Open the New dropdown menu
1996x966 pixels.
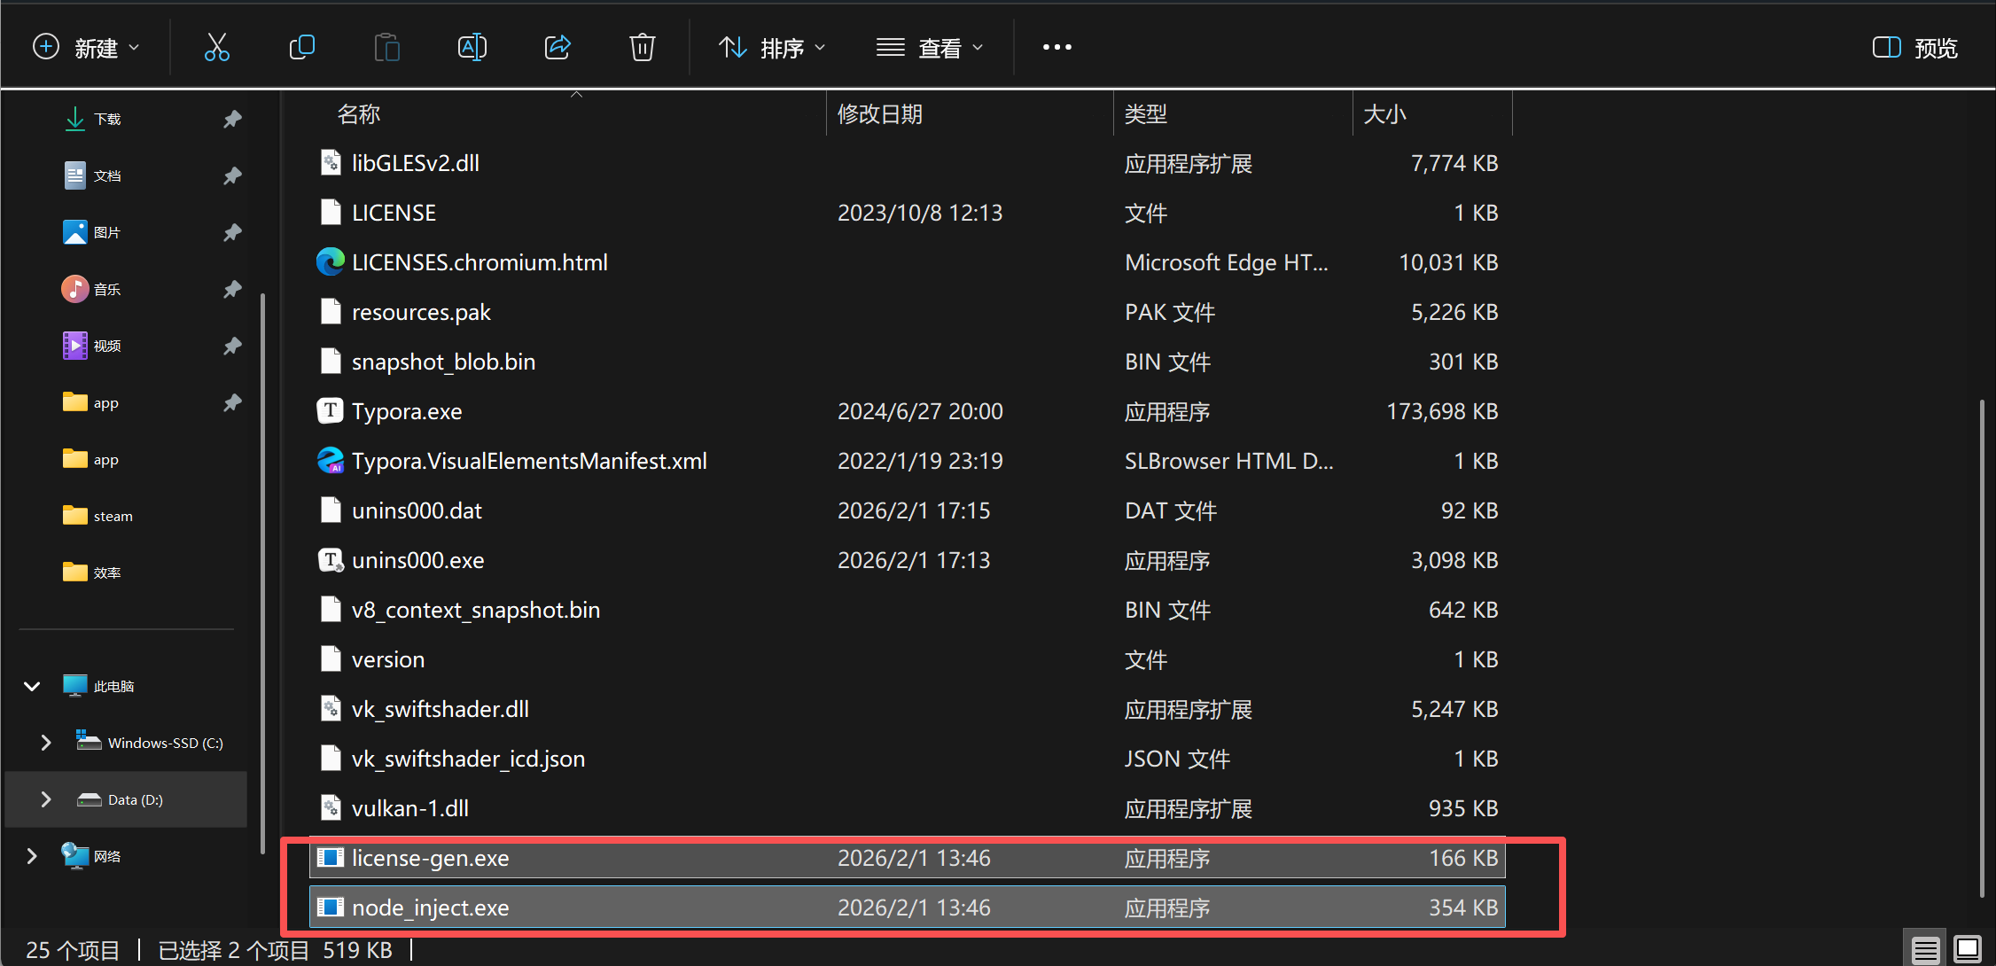(87, 48)
